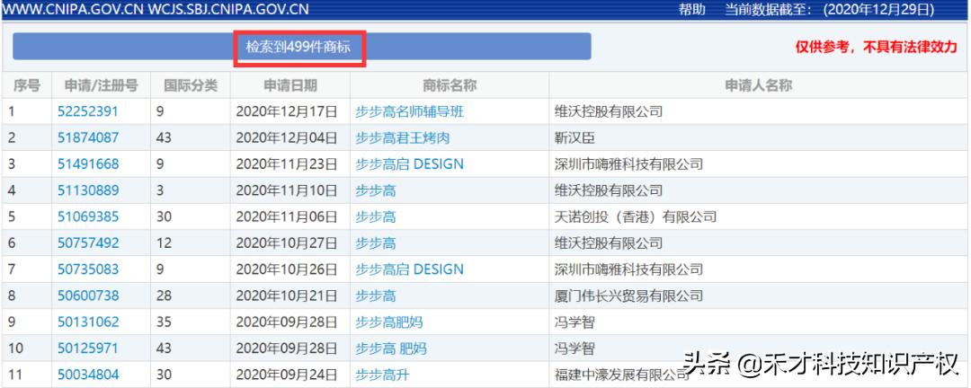Viewport: 971px width, 388px height.
Task: Select applicant 靳汉臣
Action: pos(574,137)
